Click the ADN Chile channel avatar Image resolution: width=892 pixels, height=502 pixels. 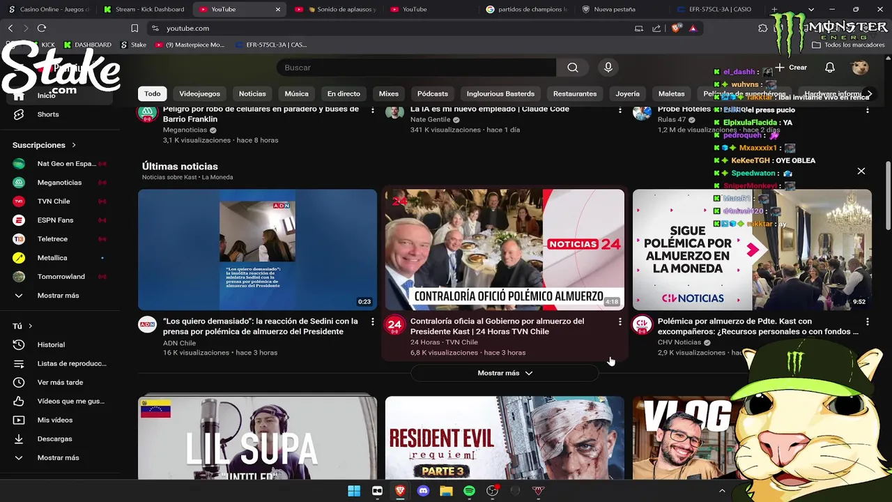(147, 325)
